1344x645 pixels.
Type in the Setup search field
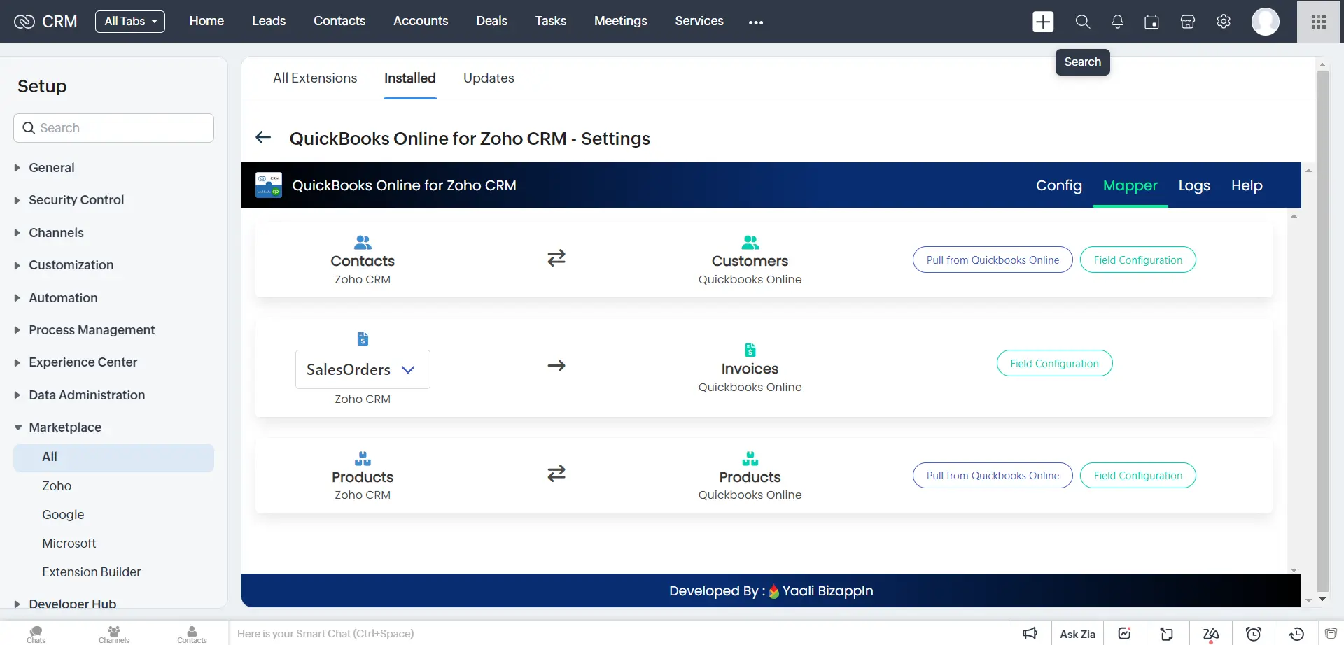[x=113, y=127]
